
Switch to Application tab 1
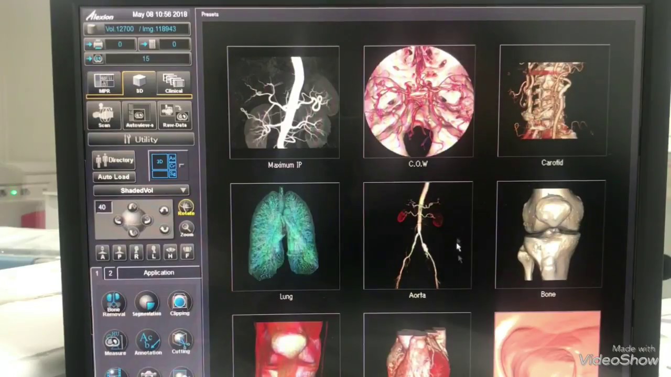(97, 273)
